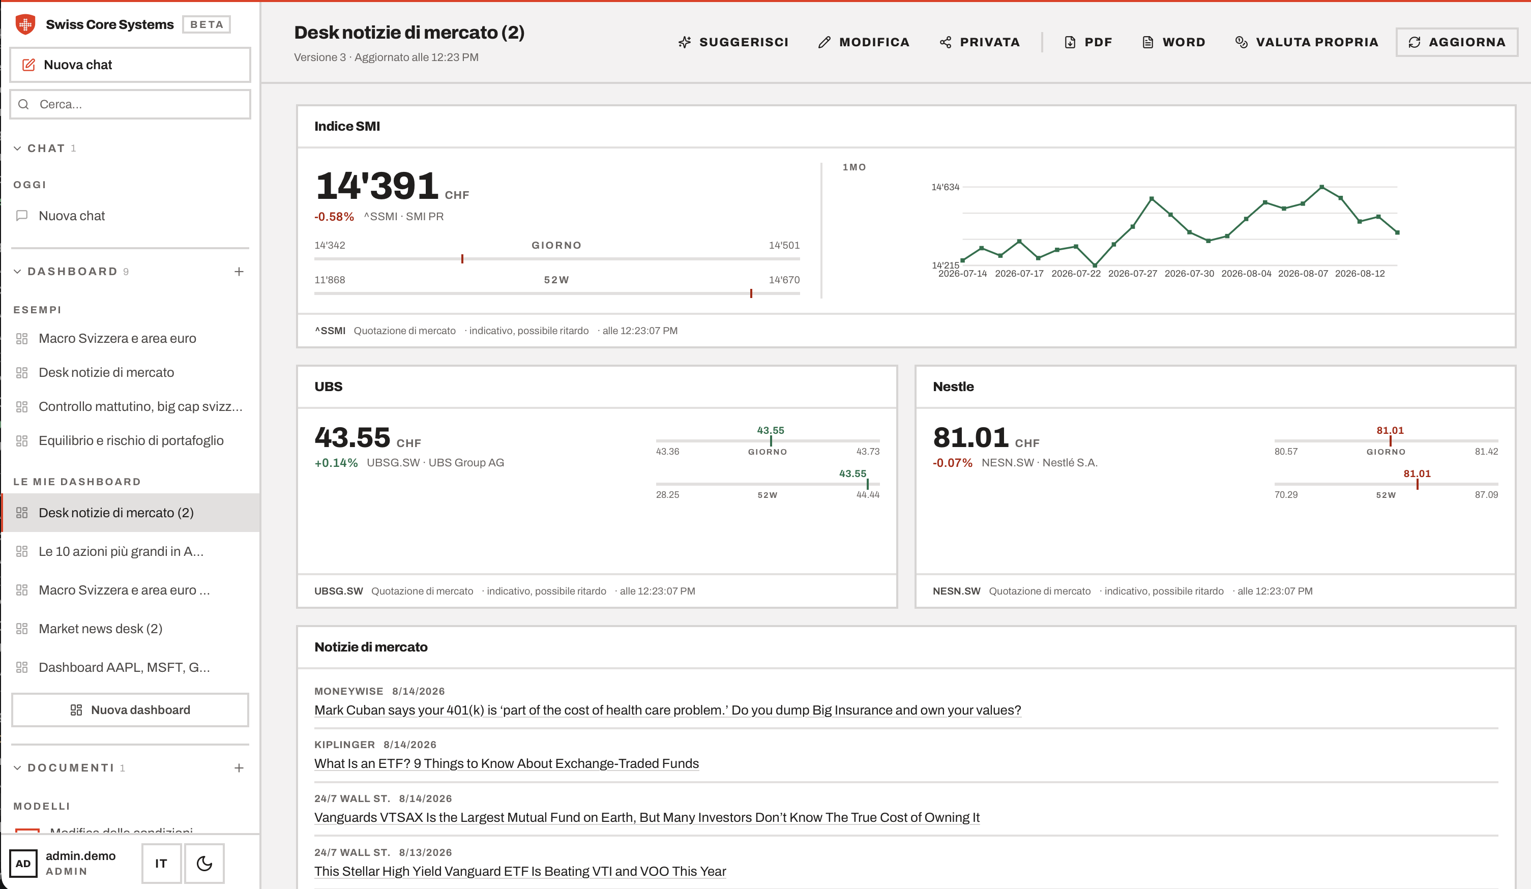
Task: Click the -0.07% Nestle change value
Action: pyautogui.click(x=952, y=463)
